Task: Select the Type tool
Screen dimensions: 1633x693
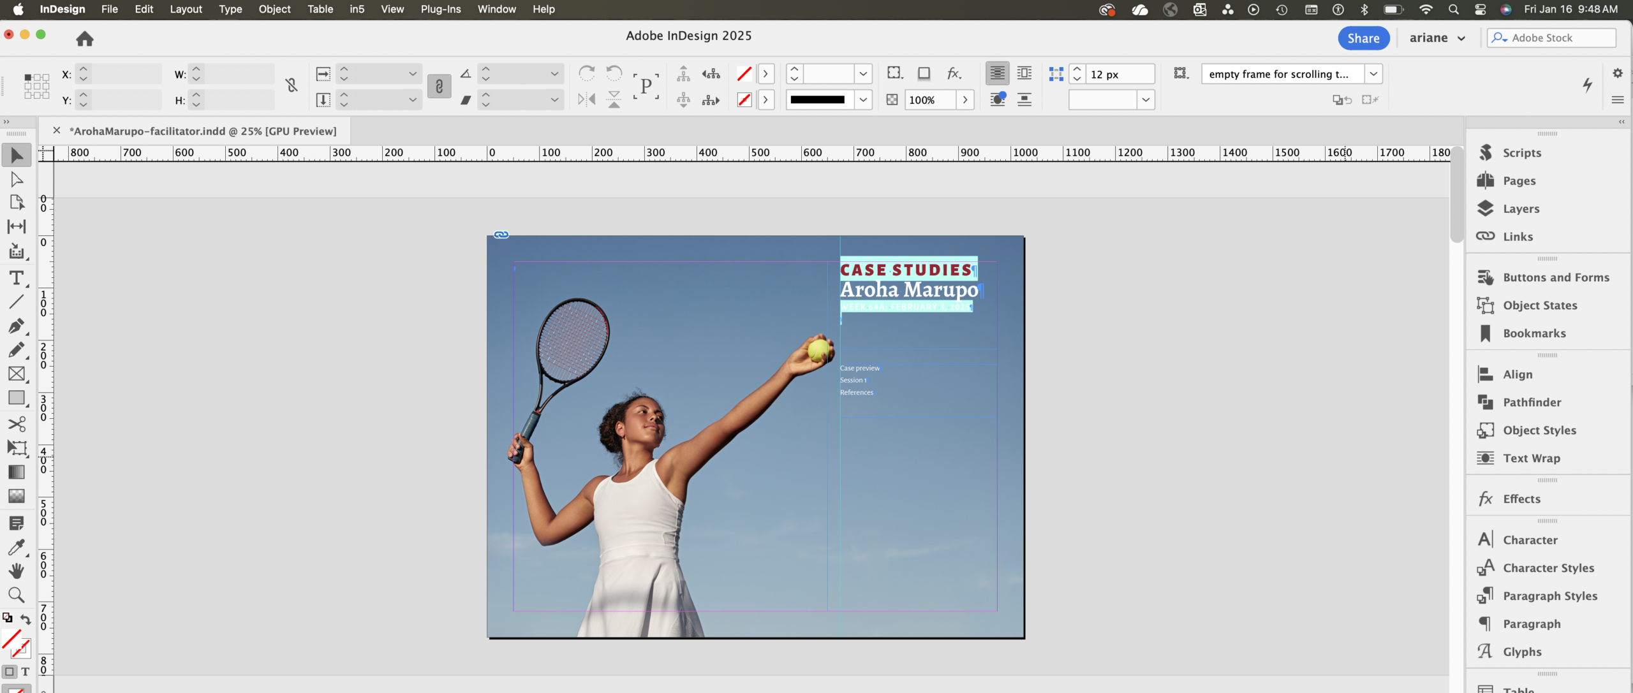Action: (17, 278)
